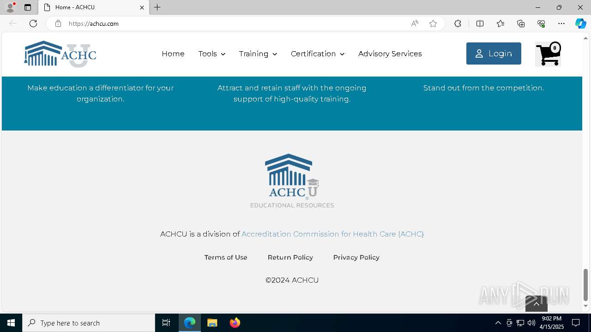This screenshot has height=332, width=591.
Task: Expand the Certification dropdown menu
Action: point(318,54)
